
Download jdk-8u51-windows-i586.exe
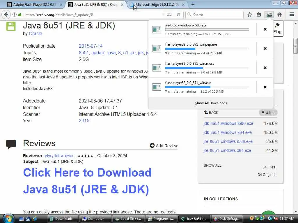[228, 123]
